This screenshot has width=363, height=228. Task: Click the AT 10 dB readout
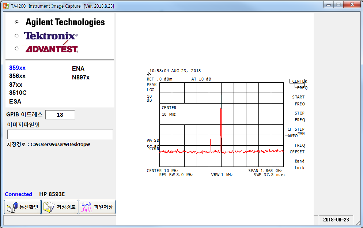tap(201, 79)
